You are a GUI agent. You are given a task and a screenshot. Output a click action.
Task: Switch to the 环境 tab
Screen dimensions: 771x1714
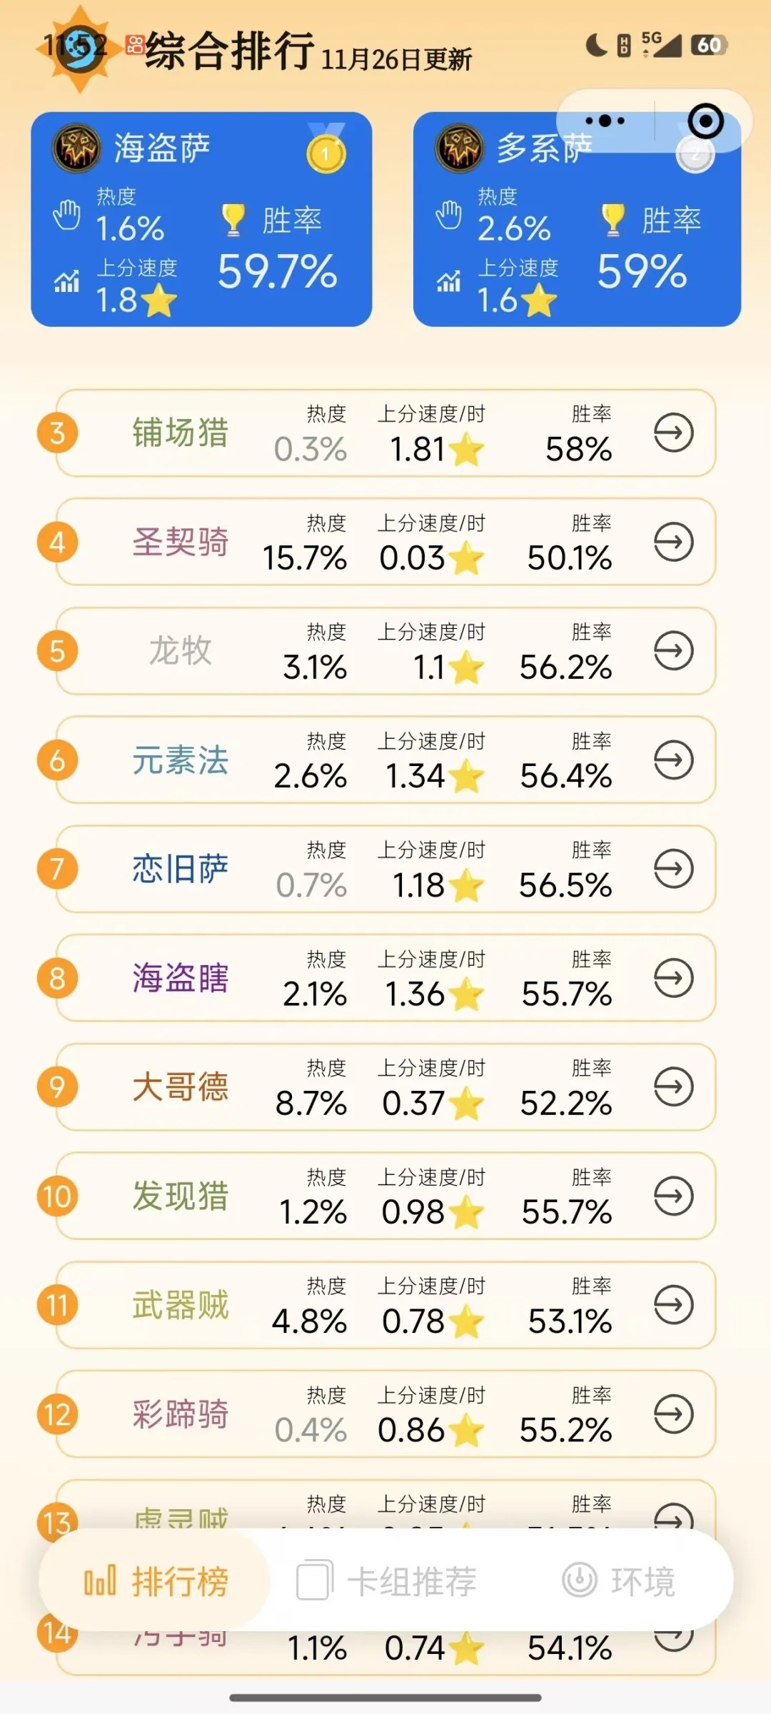618,1581
